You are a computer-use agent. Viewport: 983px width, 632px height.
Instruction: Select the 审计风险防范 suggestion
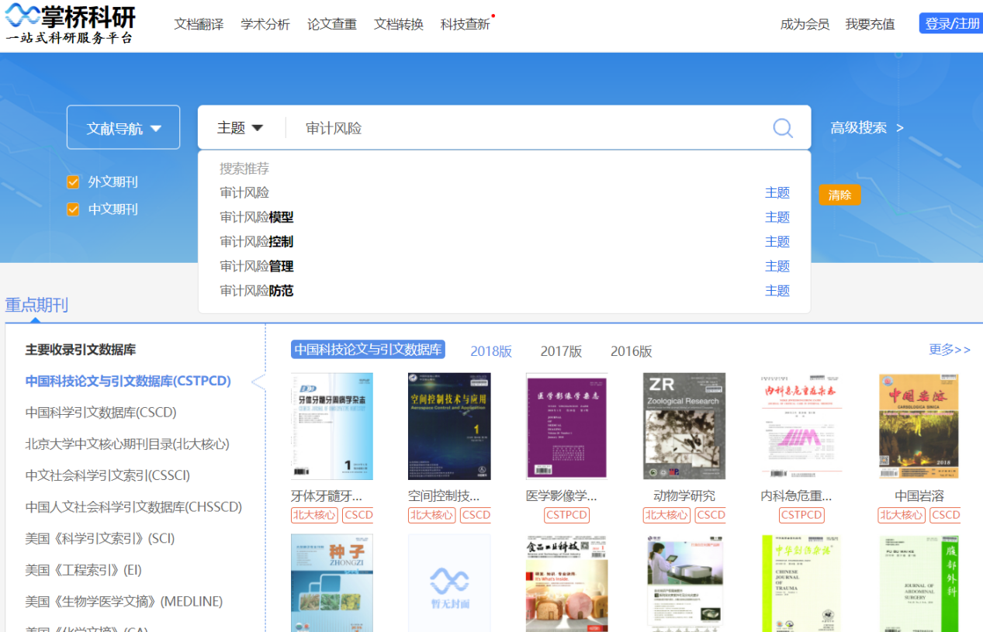(257, 291)
